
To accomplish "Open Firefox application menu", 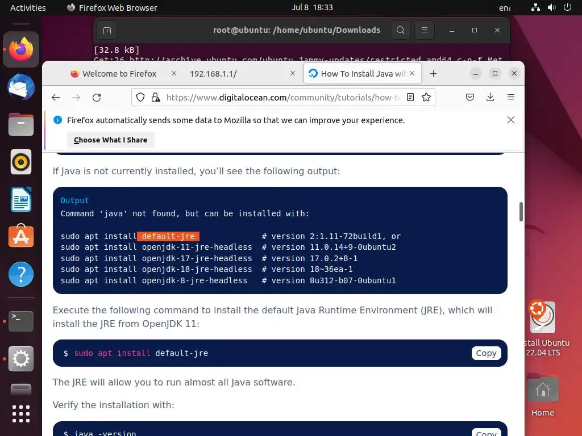I will coord(511,97).
